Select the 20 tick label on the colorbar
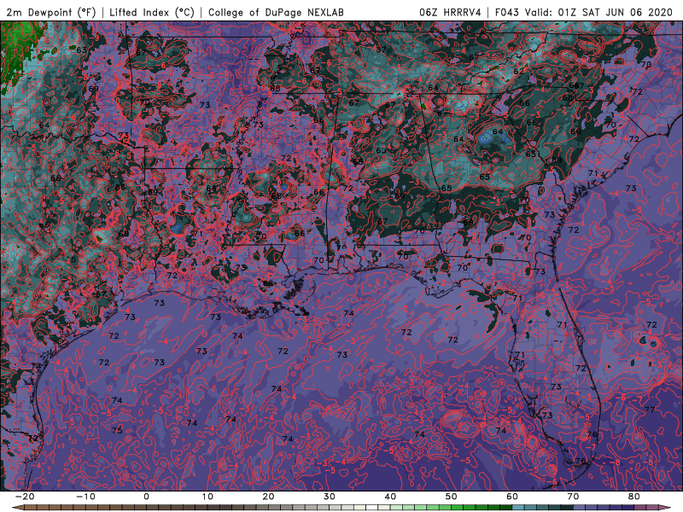 [x=268, y=497]
